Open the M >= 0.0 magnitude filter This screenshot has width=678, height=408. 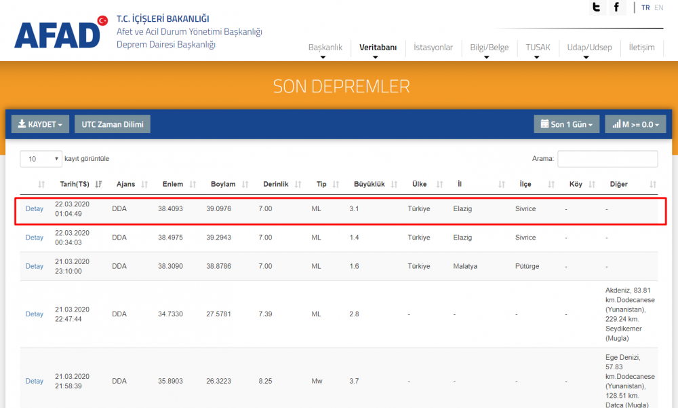click(635, 124)
